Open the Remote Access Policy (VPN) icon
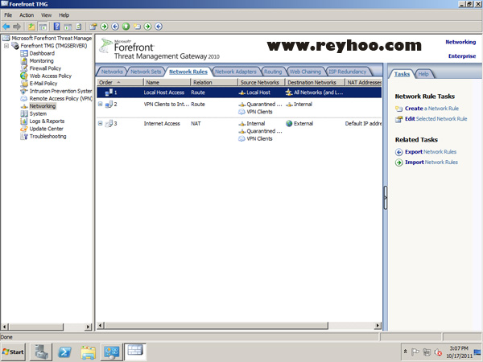Image resolution: width=483 pixels, height=362 pixels. 24,98
